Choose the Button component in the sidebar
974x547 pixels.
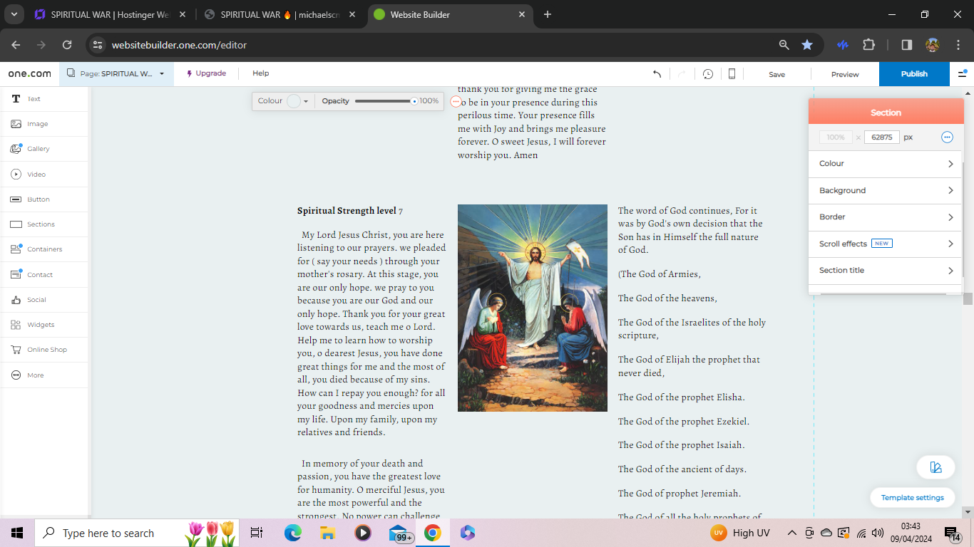pos(44,199)
